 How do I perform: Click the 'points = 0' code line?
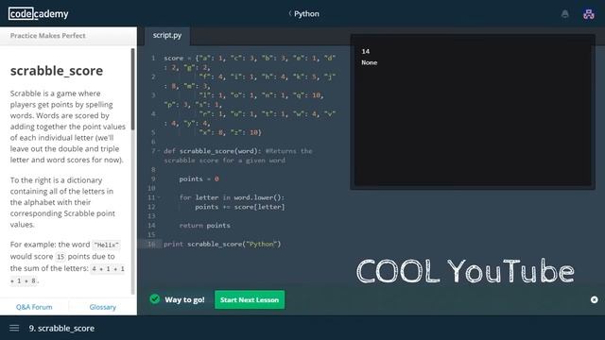199,178
